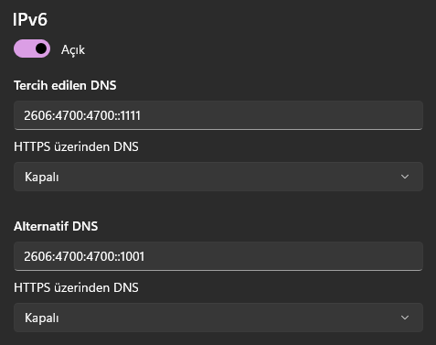Click the black knob of IPv6 switch

coord(41,49)
